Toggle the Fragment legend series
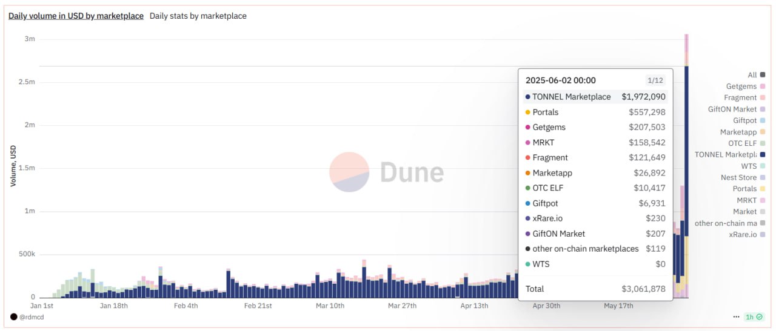 pyautogui.click(x=744, y=97)
